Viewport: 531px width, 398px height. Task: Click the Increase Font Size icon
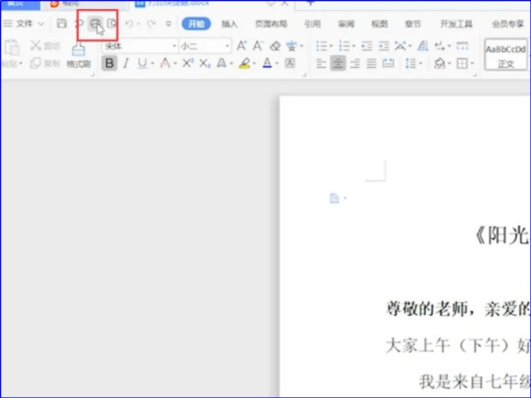(x=242, y=45)
